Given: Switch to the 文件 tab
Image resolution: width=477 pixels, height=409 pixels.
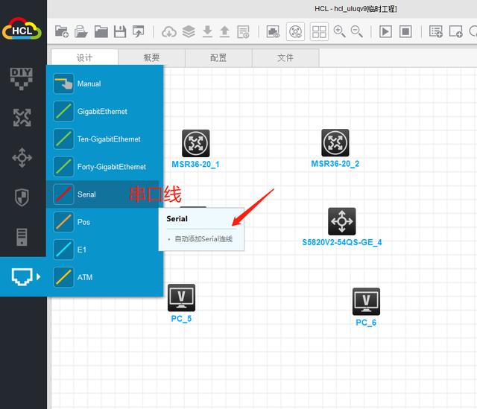Looking at the screenshot, I should (x=285, y=58).
